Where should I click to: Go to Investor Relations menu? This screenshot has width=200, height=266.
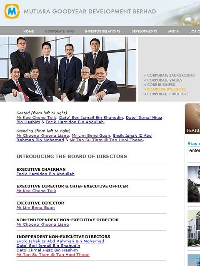tap(102, 32)
